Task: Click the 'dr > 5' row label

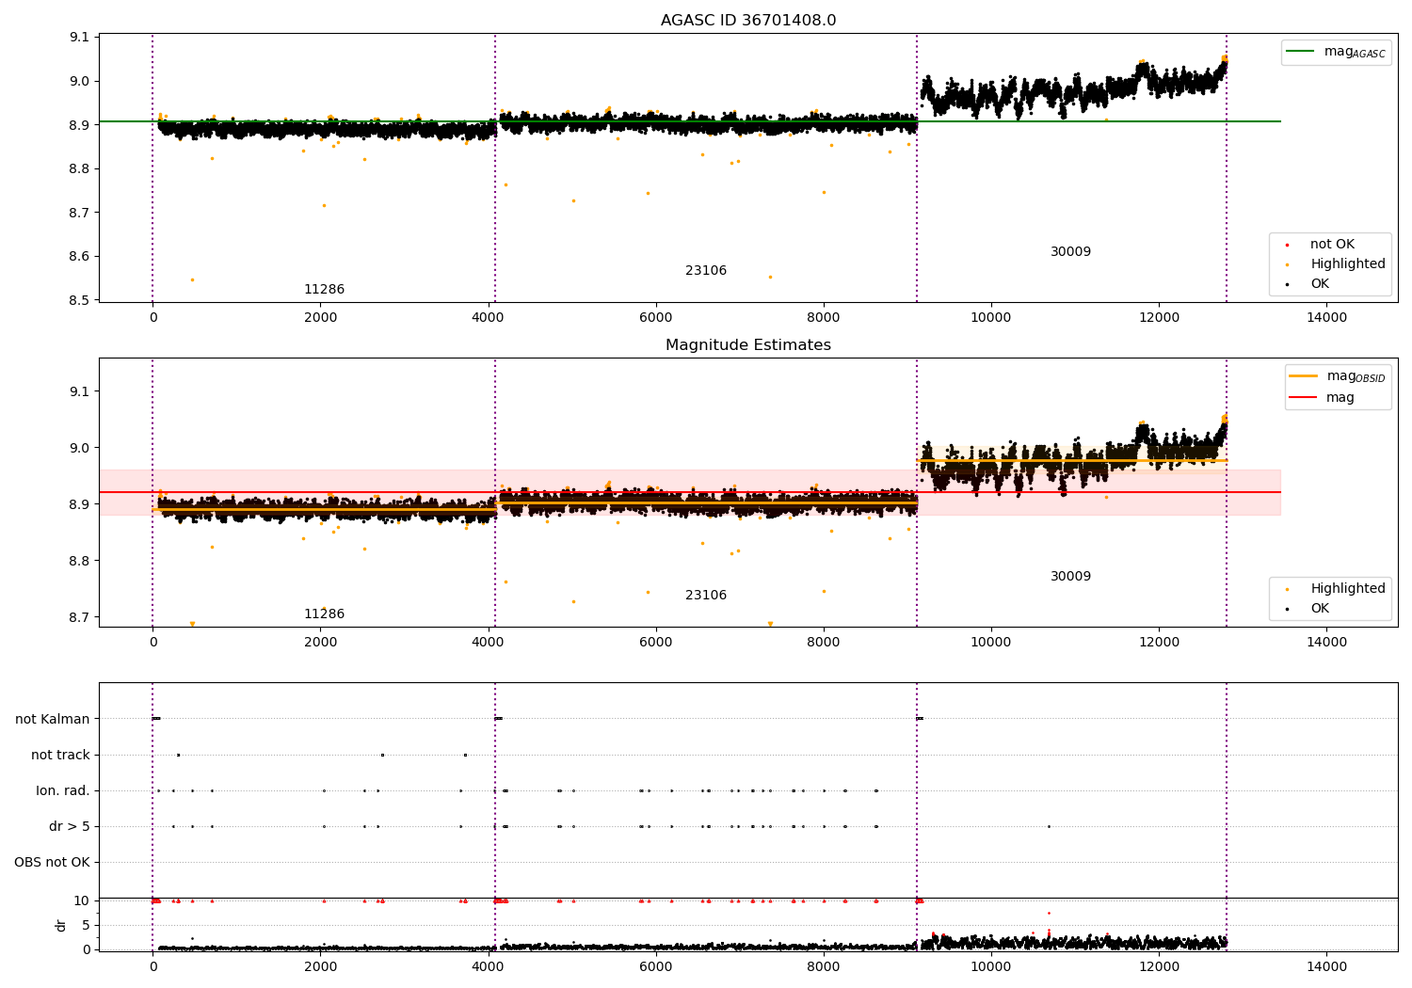Action: (x=70, y=826)
